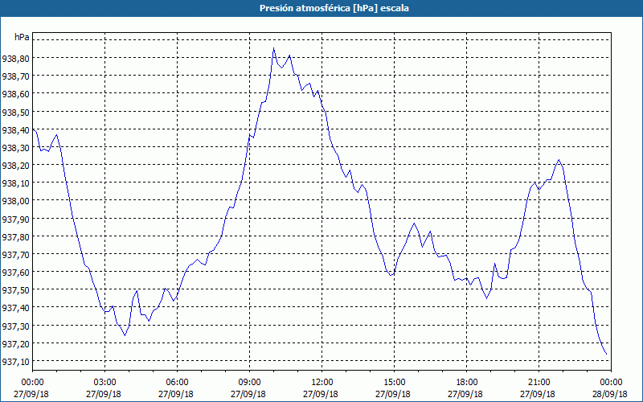Click the highest peak of the pressure curve
Image resolution: width=643 pixels, height=402 pixels.
(x=273, y=47)
